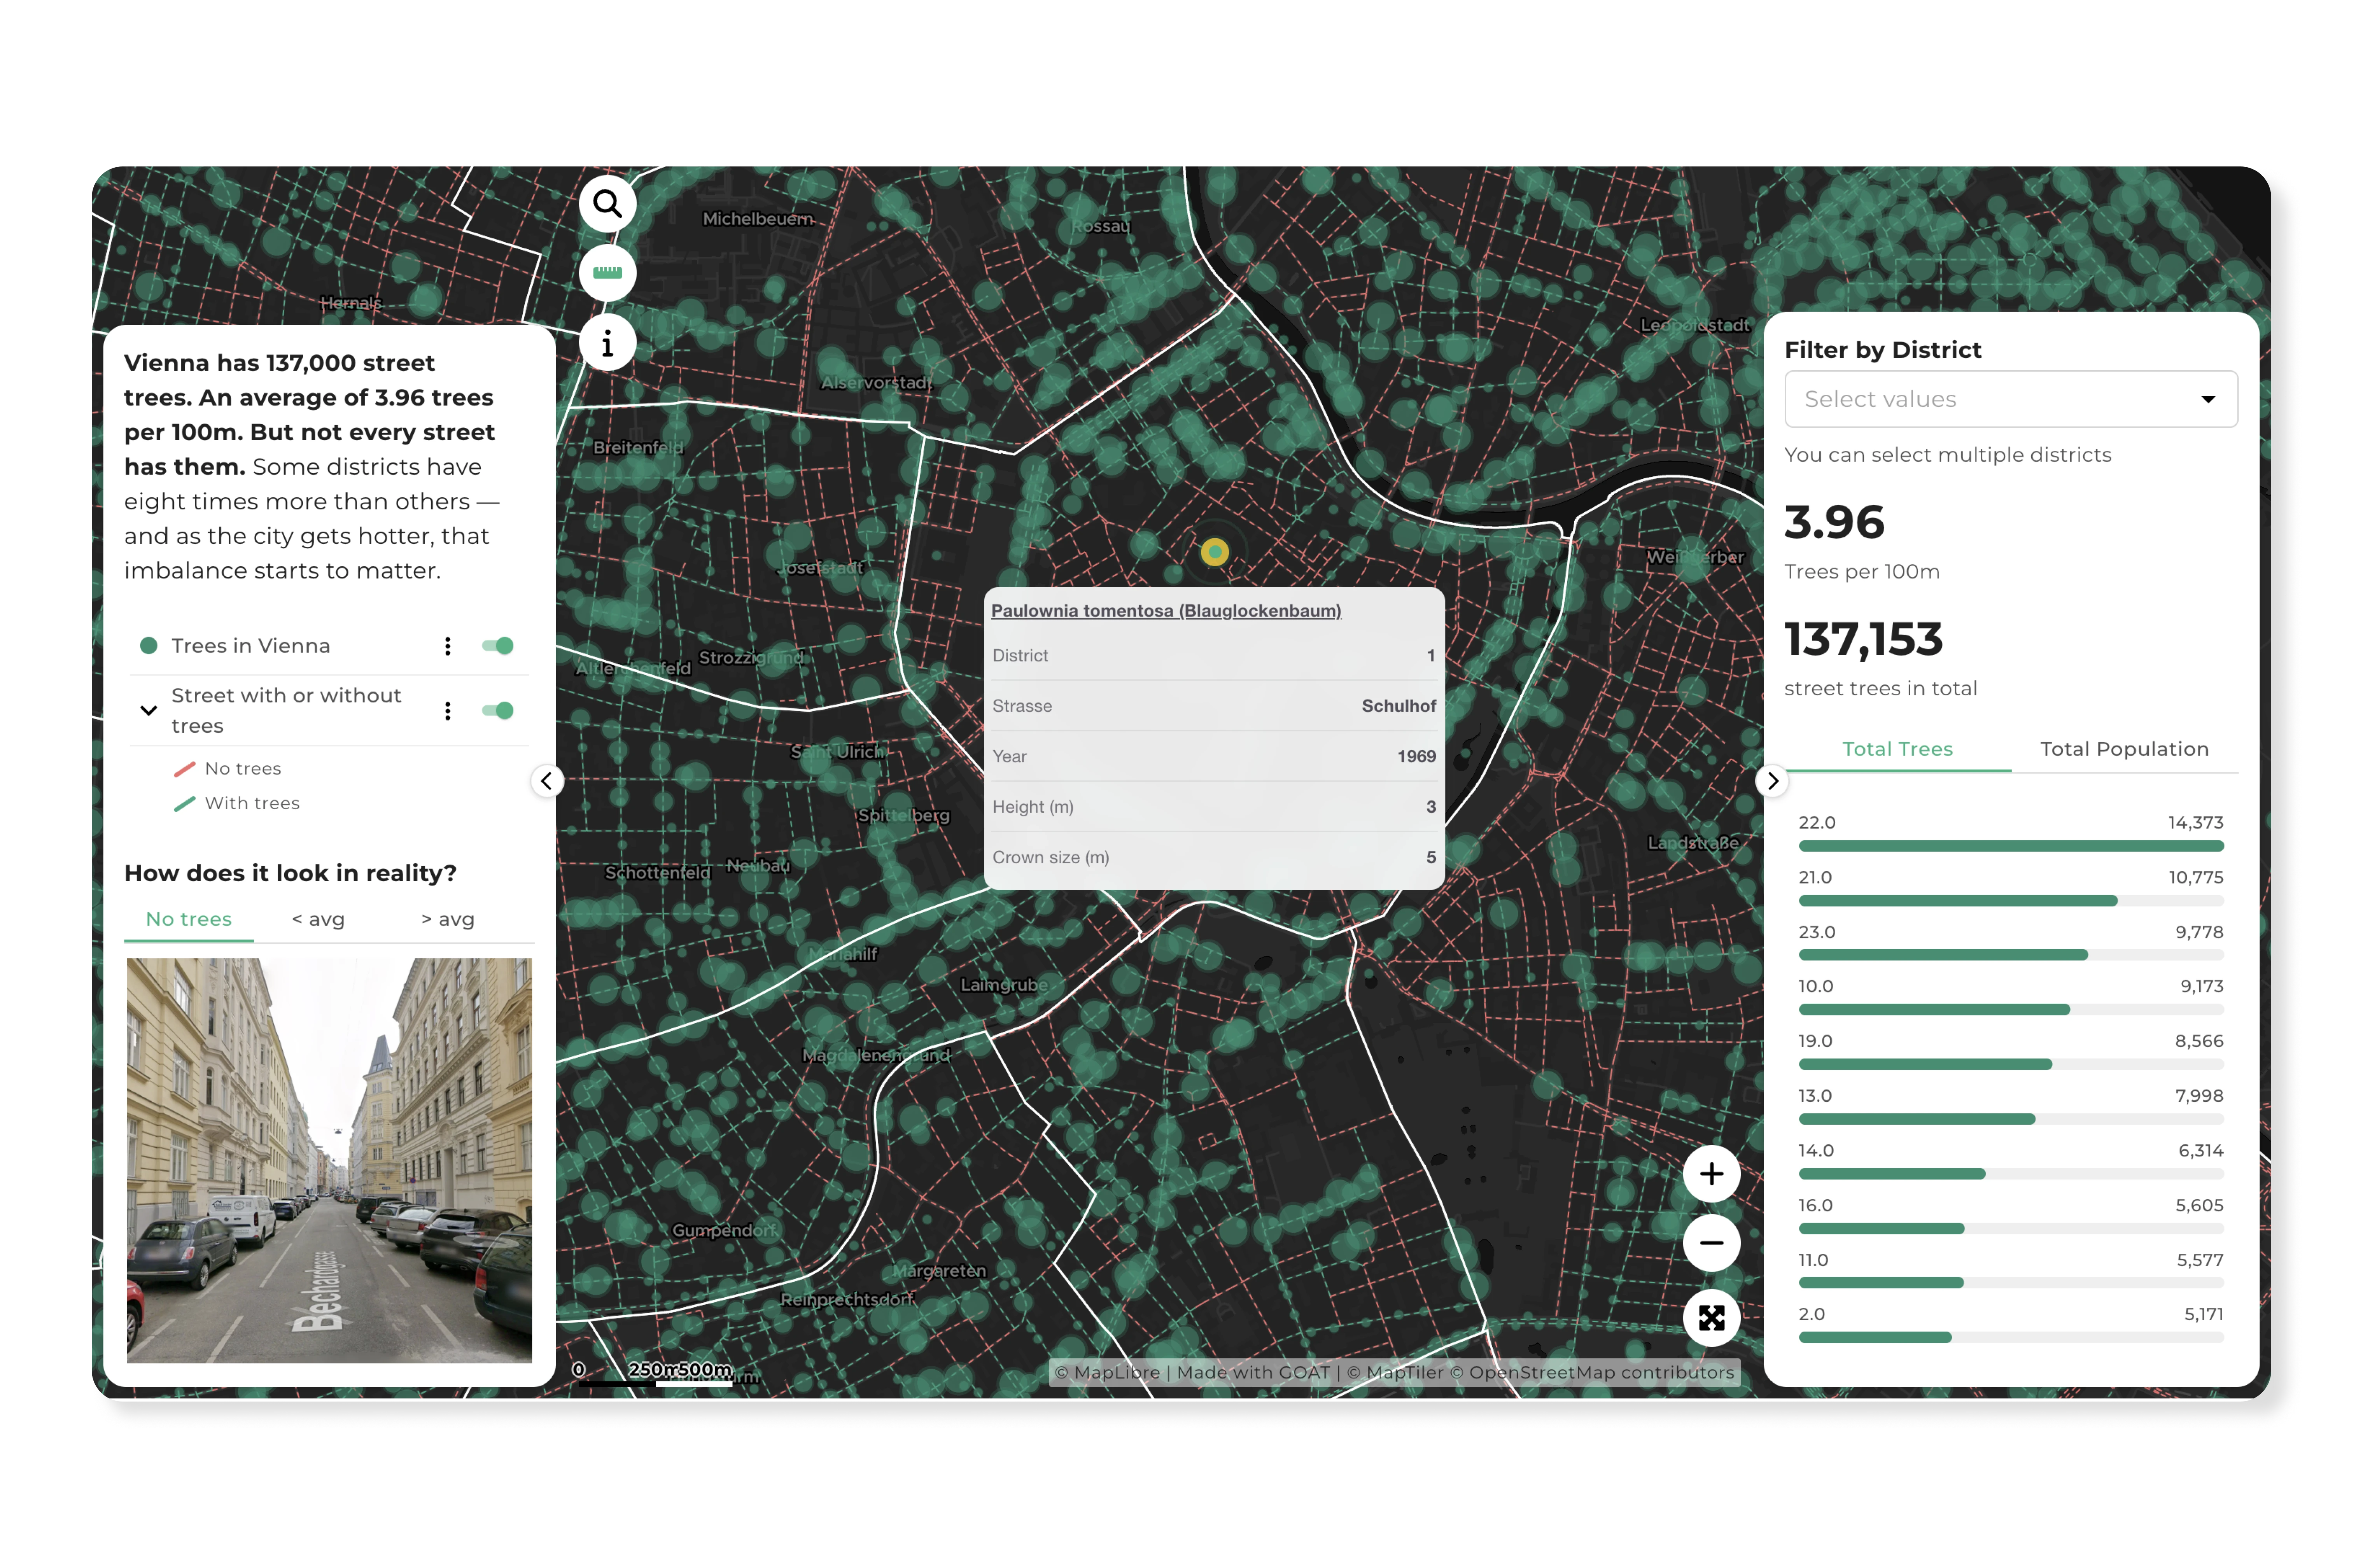Screen dimensions: 2363x1568
Task: Open options for Street with or without trees
Action: 447,711
